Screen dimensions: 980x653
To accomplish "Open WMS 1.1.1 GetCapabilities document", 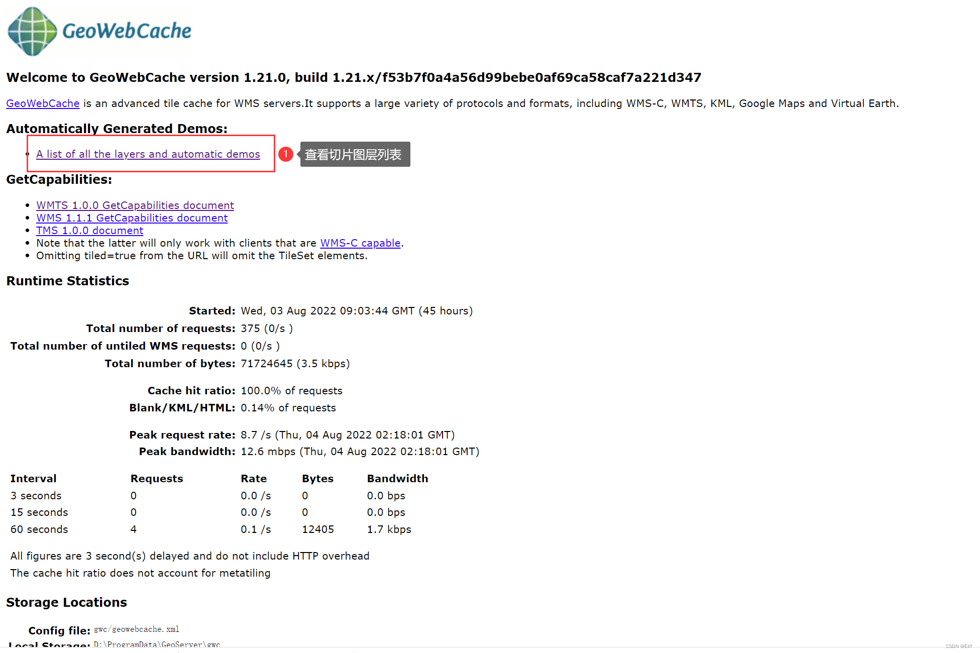I will pos(132,218).
